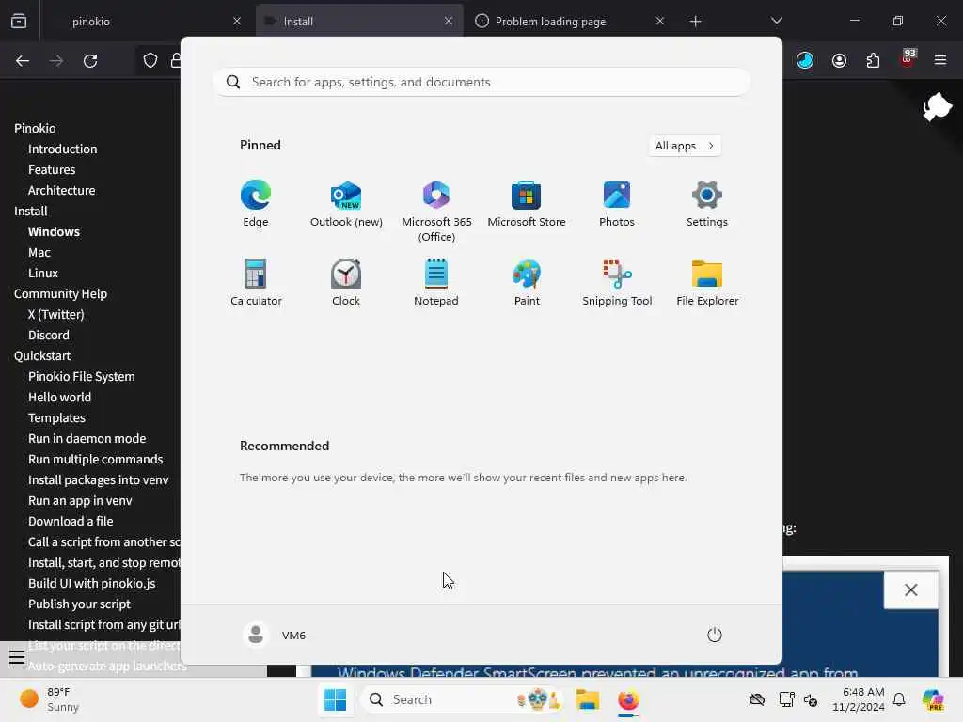Switch to the Problem loading page tab
The height and width of the screenshot is (722, 963).
[570, 21]
